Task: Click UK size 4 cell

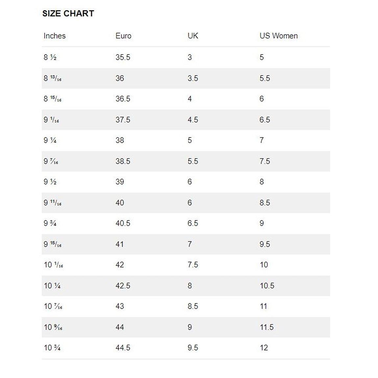Action: coord(190,99)
